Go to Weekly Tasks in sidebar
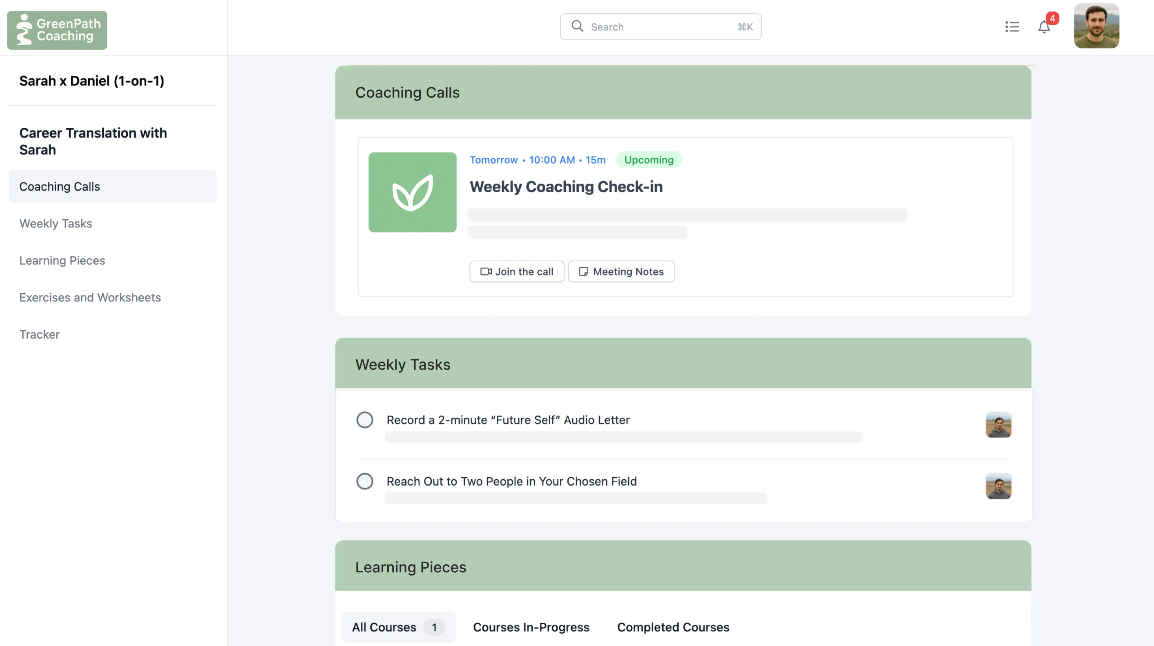The image size is (1154, 646). click(x=56, y=223)
